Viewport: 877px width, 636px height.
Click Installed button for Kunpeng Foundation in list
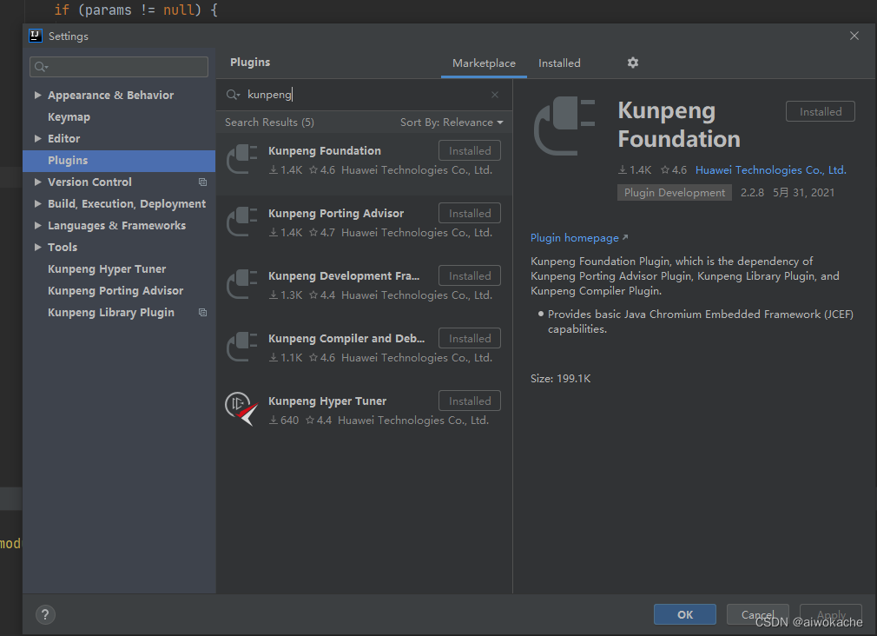coord(470,150)
